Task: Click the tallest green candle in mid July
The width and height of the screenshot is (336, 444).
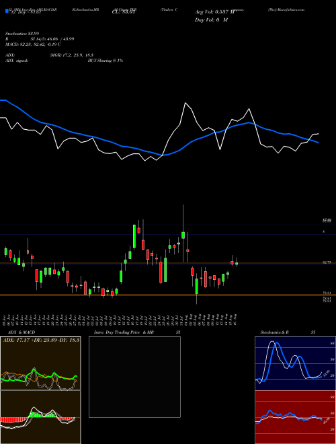Action: click(x=134, y=236)
